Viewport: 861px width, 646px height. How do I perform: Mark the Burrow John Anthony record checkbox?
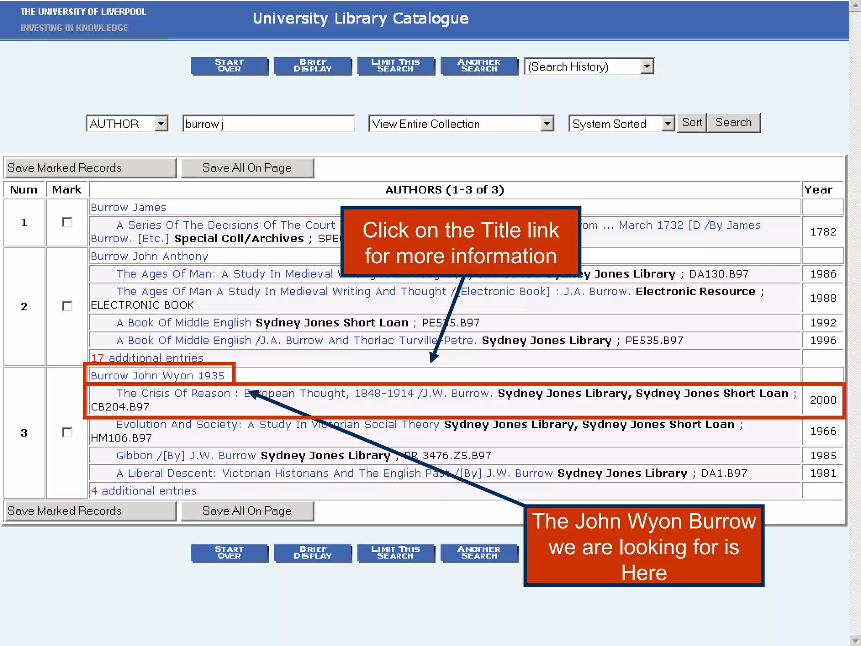tap(67, 306)
